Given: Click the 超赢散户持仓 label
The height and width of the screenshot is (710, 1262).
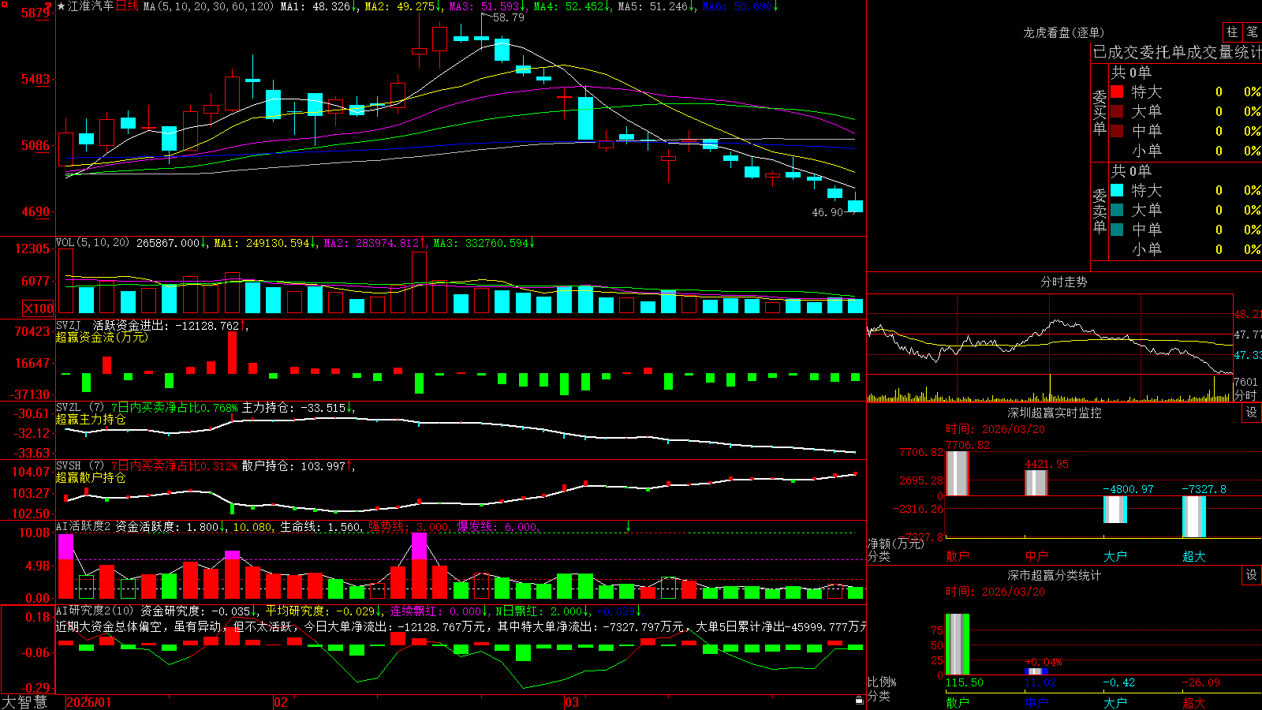Looking at the screenshot, I should (91, 477).
